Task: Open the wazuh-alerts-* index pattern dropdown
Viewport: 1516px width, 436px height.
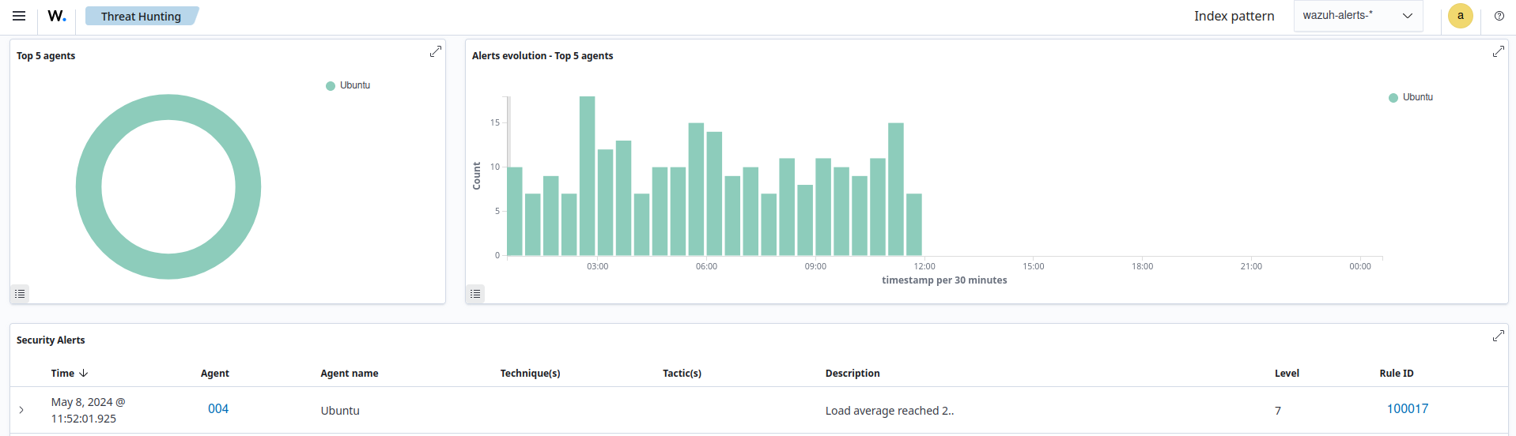Action: tap(1357, 16)
